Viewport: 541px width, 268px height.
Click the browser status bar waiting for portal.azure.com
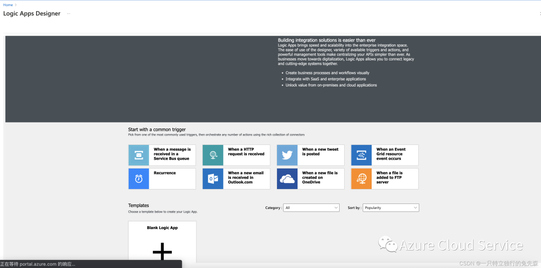(x=91, y=264)
